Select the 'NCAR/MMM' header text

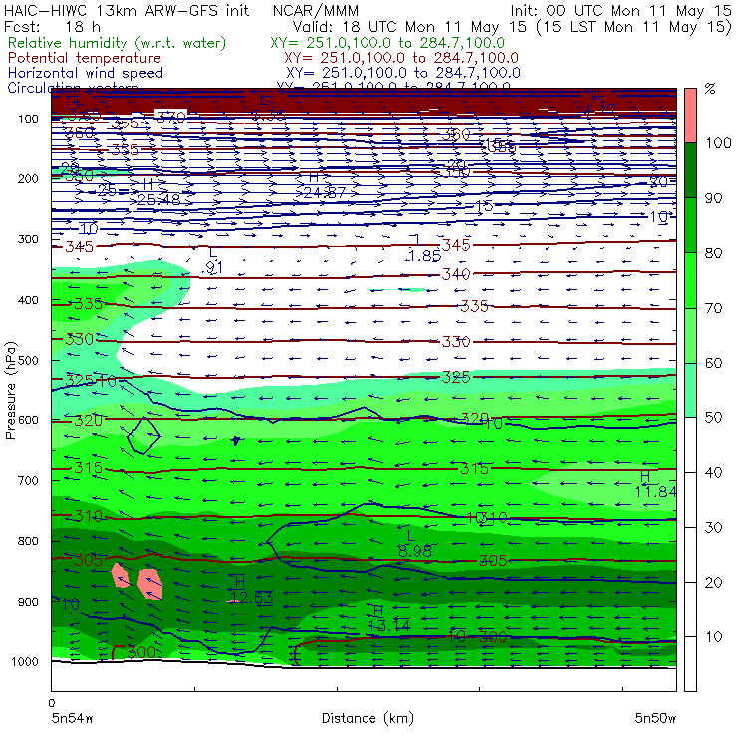click(316, 10)
